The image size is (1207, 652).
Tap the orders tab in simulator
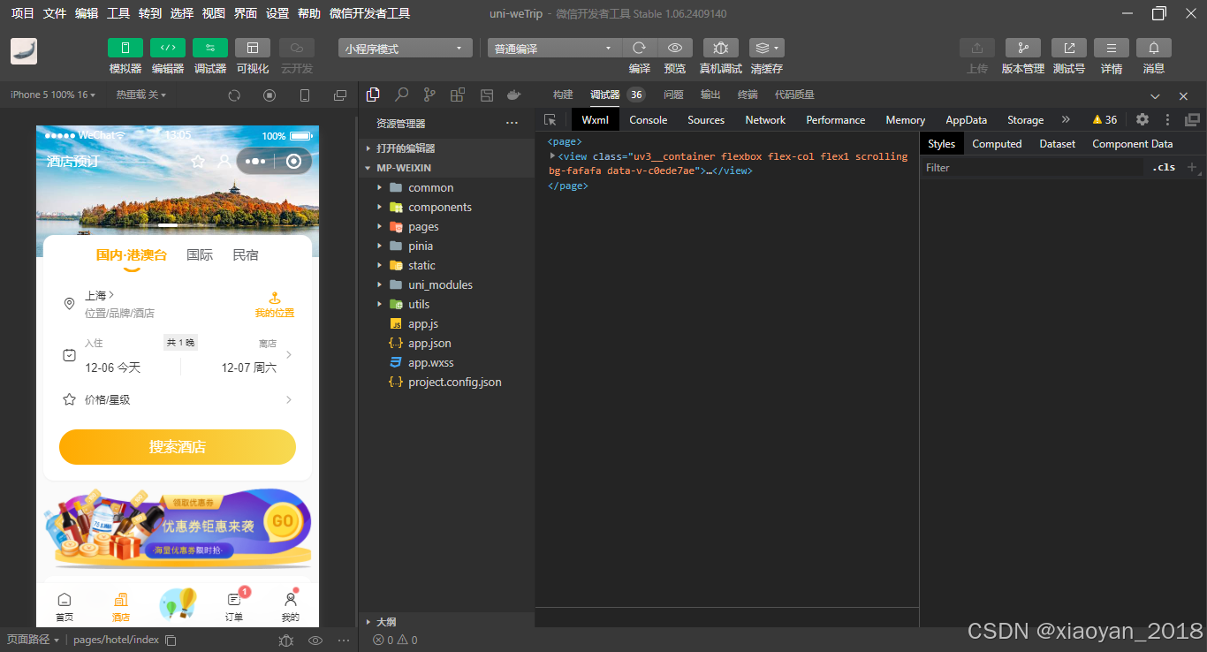234,607
